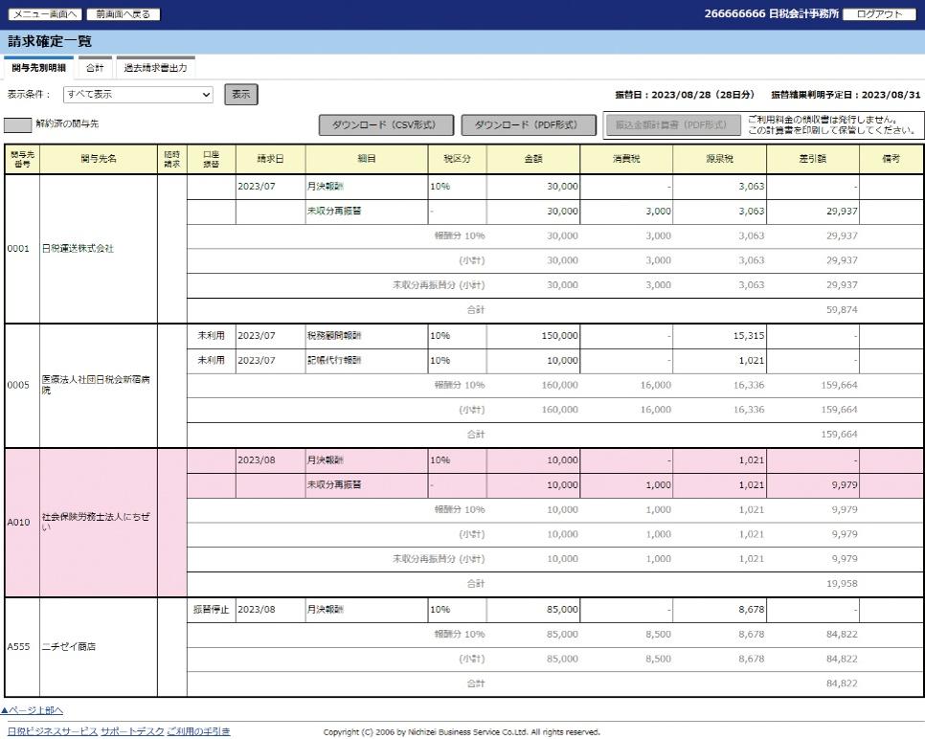
Task: Click the 関与先名 column header
Action: pos(99,159)
